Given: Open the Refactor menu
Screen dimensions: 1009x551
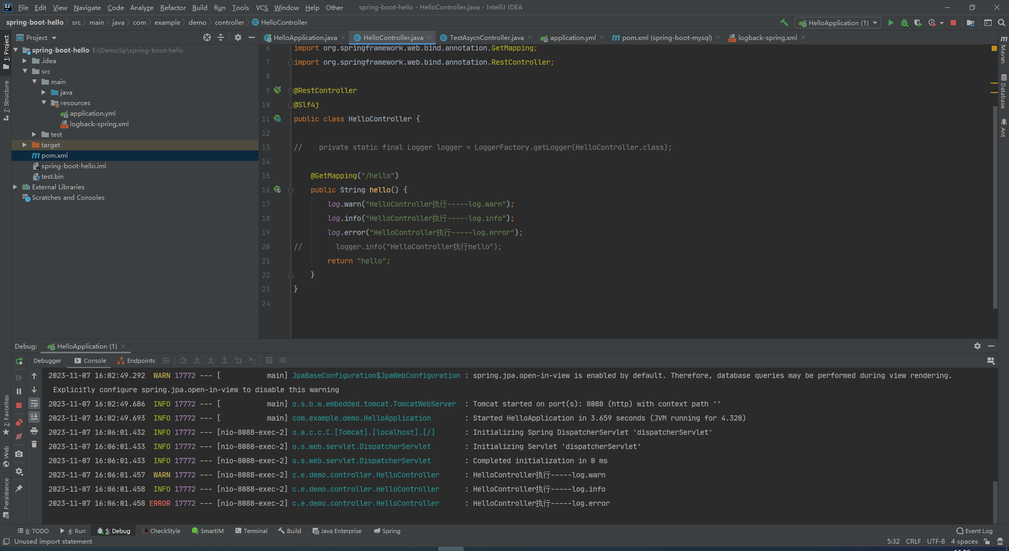Looking at the screenshot, I should tap(173, 7).
